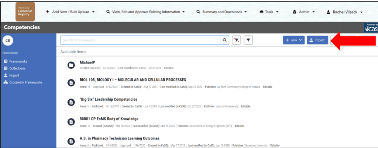Image resolution: width=378 pixels, height=148 pixels.
Task: Click the document icon beside Big Six Leadership
Action: [x=71, y=102]
